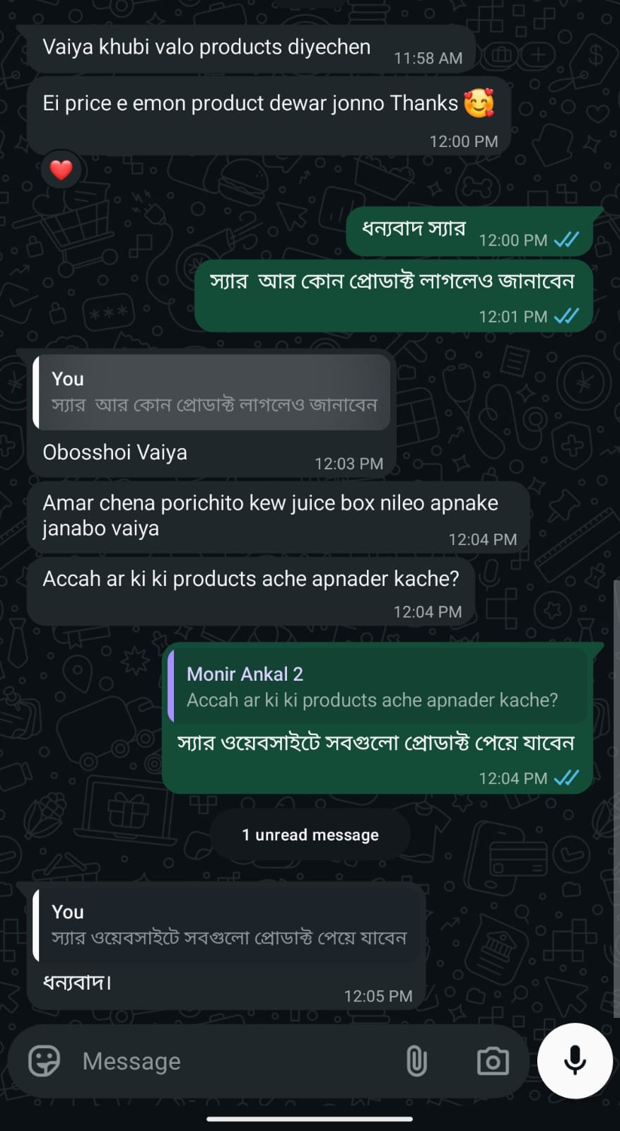Image resolution: width=620 pixels, height=1131 pixels.
Task: Click the attachment paperclip icon
Action: click(x=417, y=1060)
